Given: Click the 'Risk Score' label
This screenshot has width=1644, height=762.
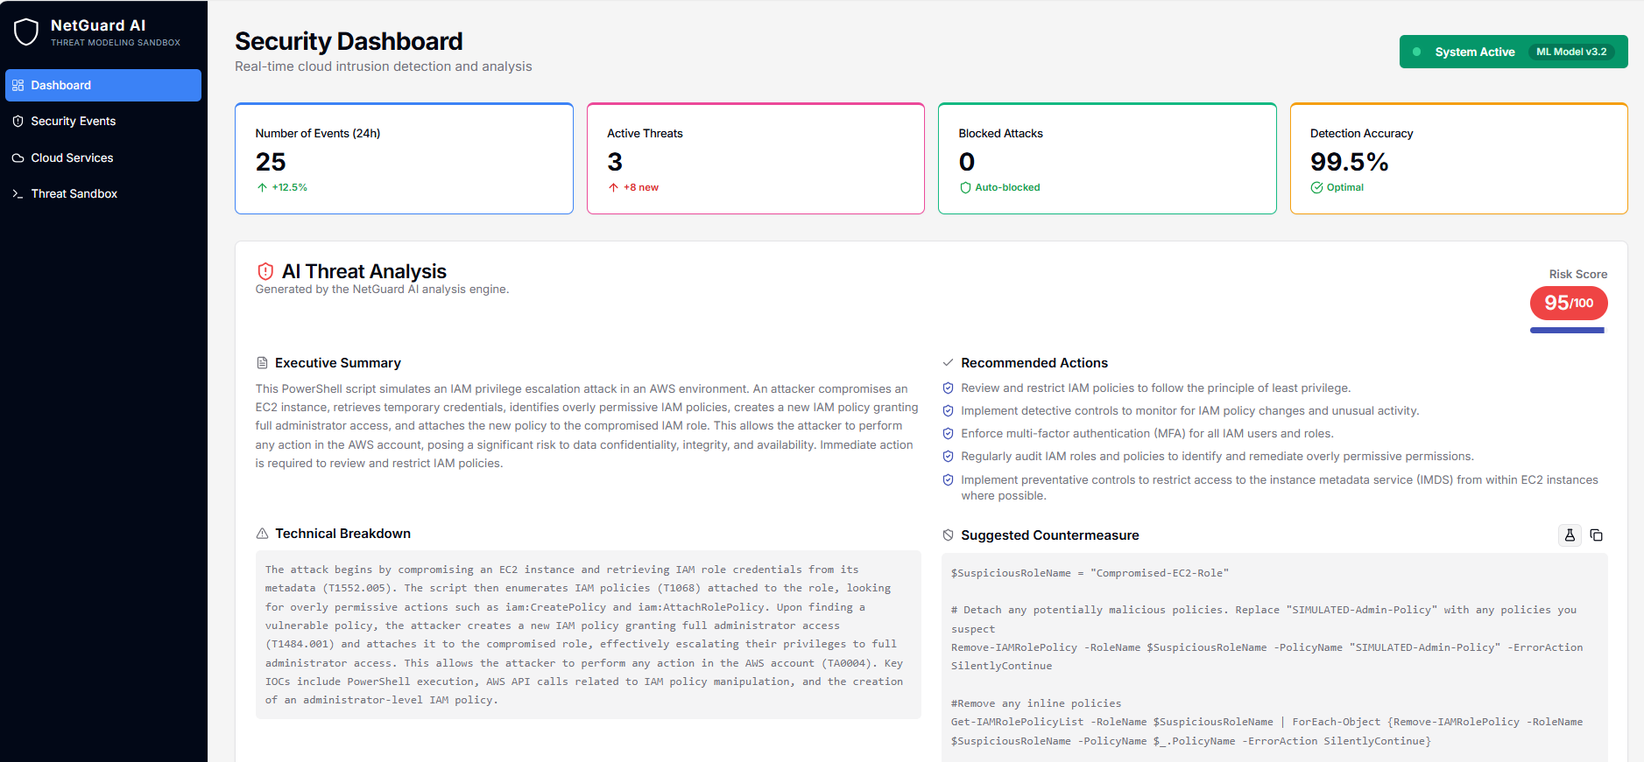Looking at the screenshot, I should tap(1577, 274).
